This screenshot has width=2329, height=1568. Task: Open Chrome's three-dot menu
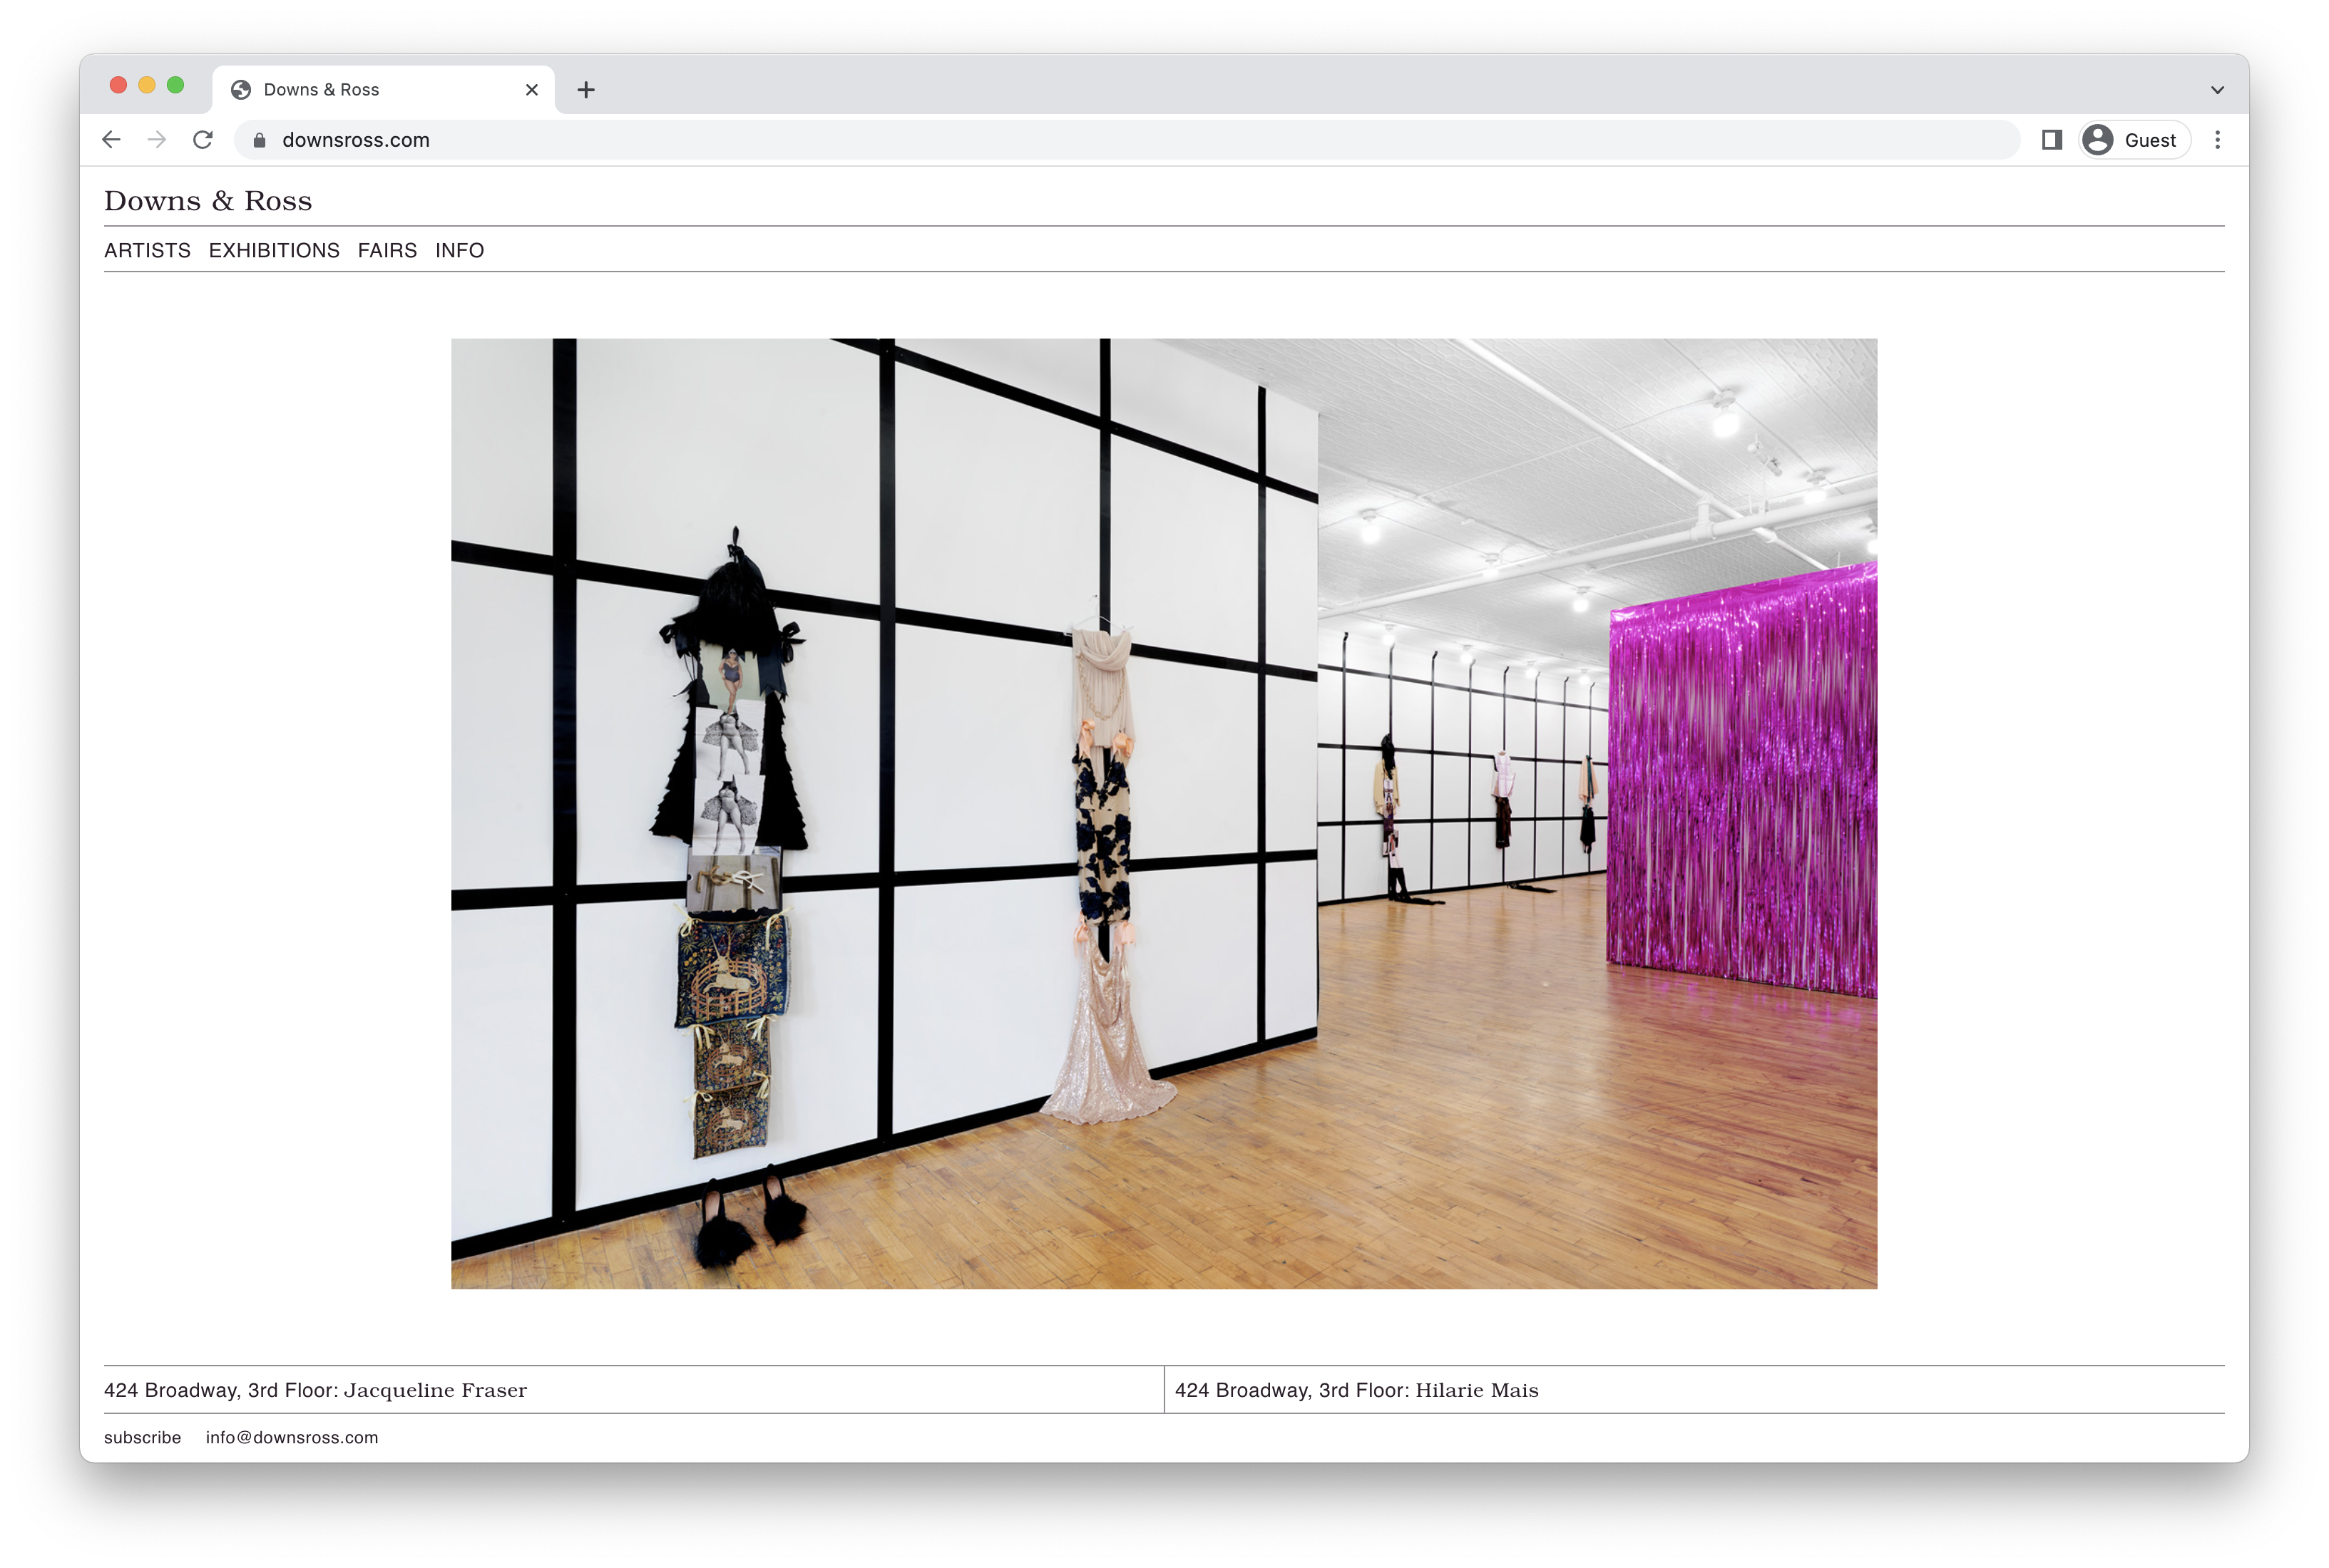(2218, 140)
